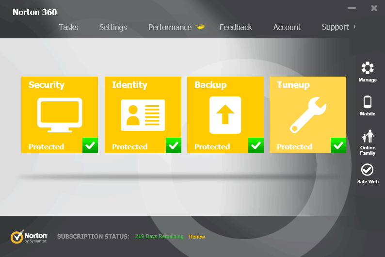Open the Security monitor icon tile
Screen dimensions: 385x257
pos(60,115)
